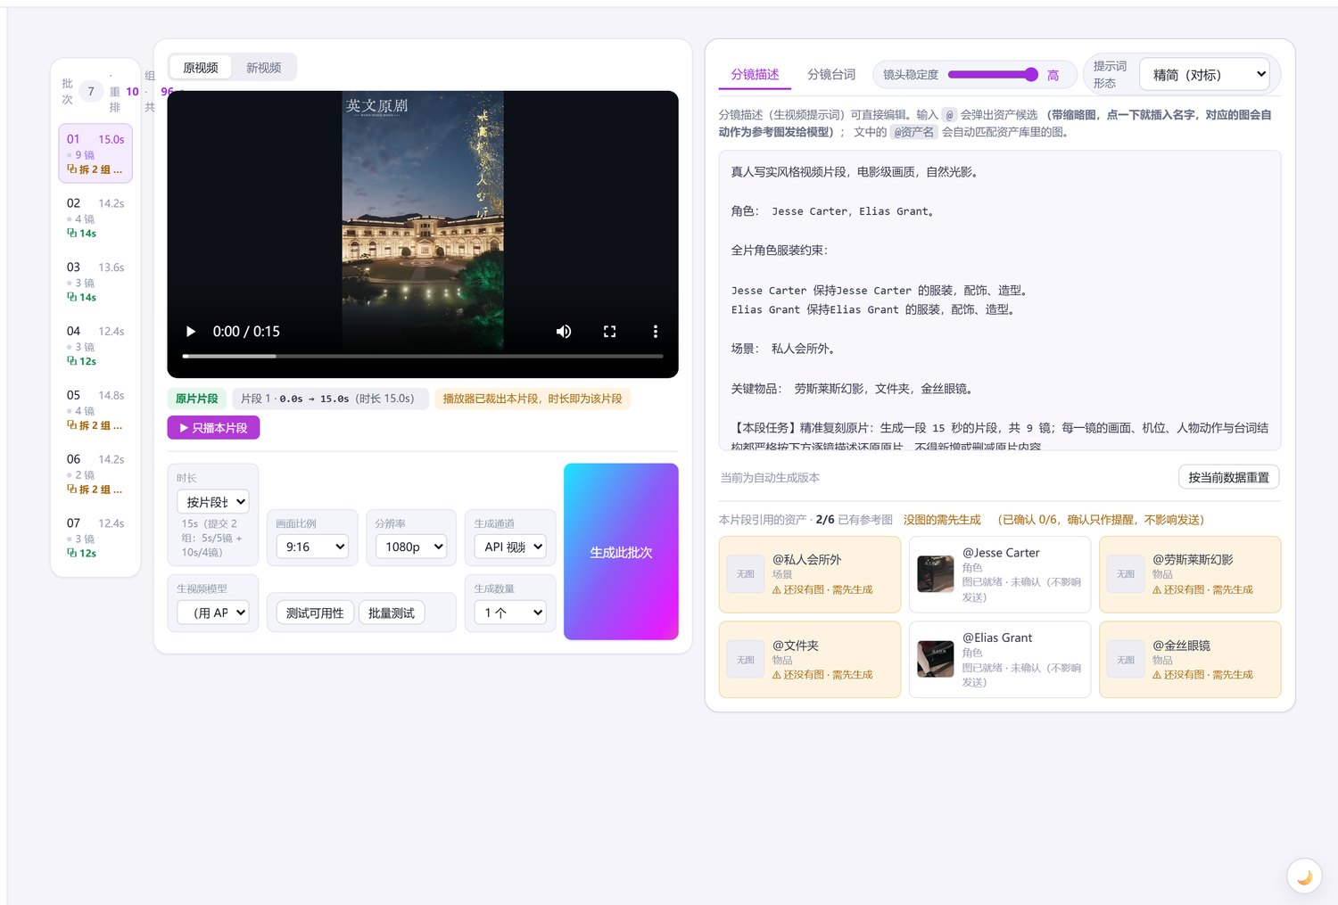Open the 提示词形态 dropdown showing 精简(对标)

tap(1205, 75)
